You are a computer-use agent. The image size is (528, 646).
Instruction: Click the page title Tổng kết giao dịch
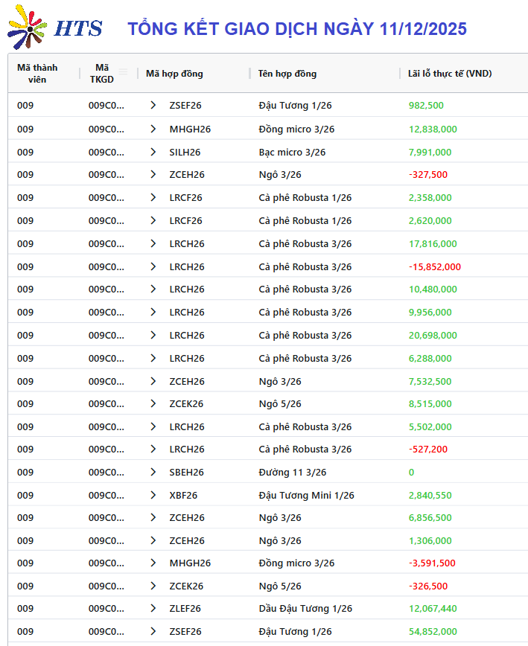tap(297, 29)
